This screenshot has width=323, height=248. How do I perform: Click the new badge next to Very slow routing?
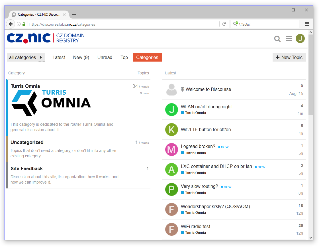click(x=226, y=187)
